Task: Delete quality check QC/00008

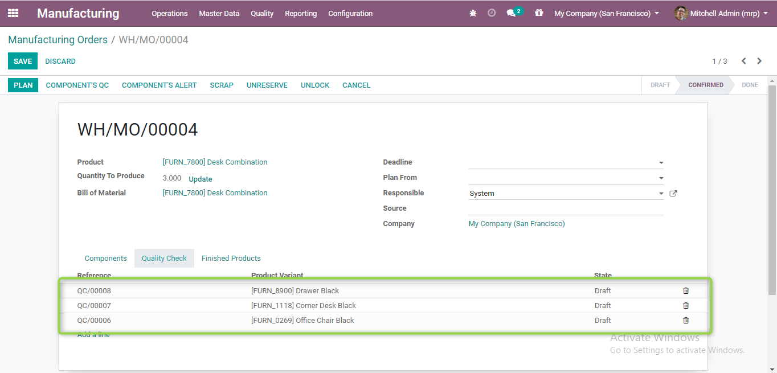Action: pos(686,290)
